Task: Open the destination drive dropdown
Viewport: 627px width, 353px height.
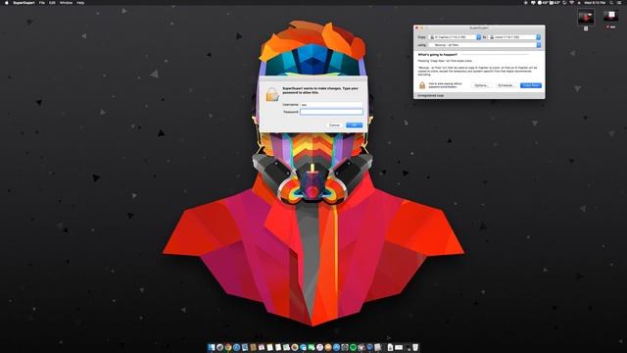Action: (514, 37)
